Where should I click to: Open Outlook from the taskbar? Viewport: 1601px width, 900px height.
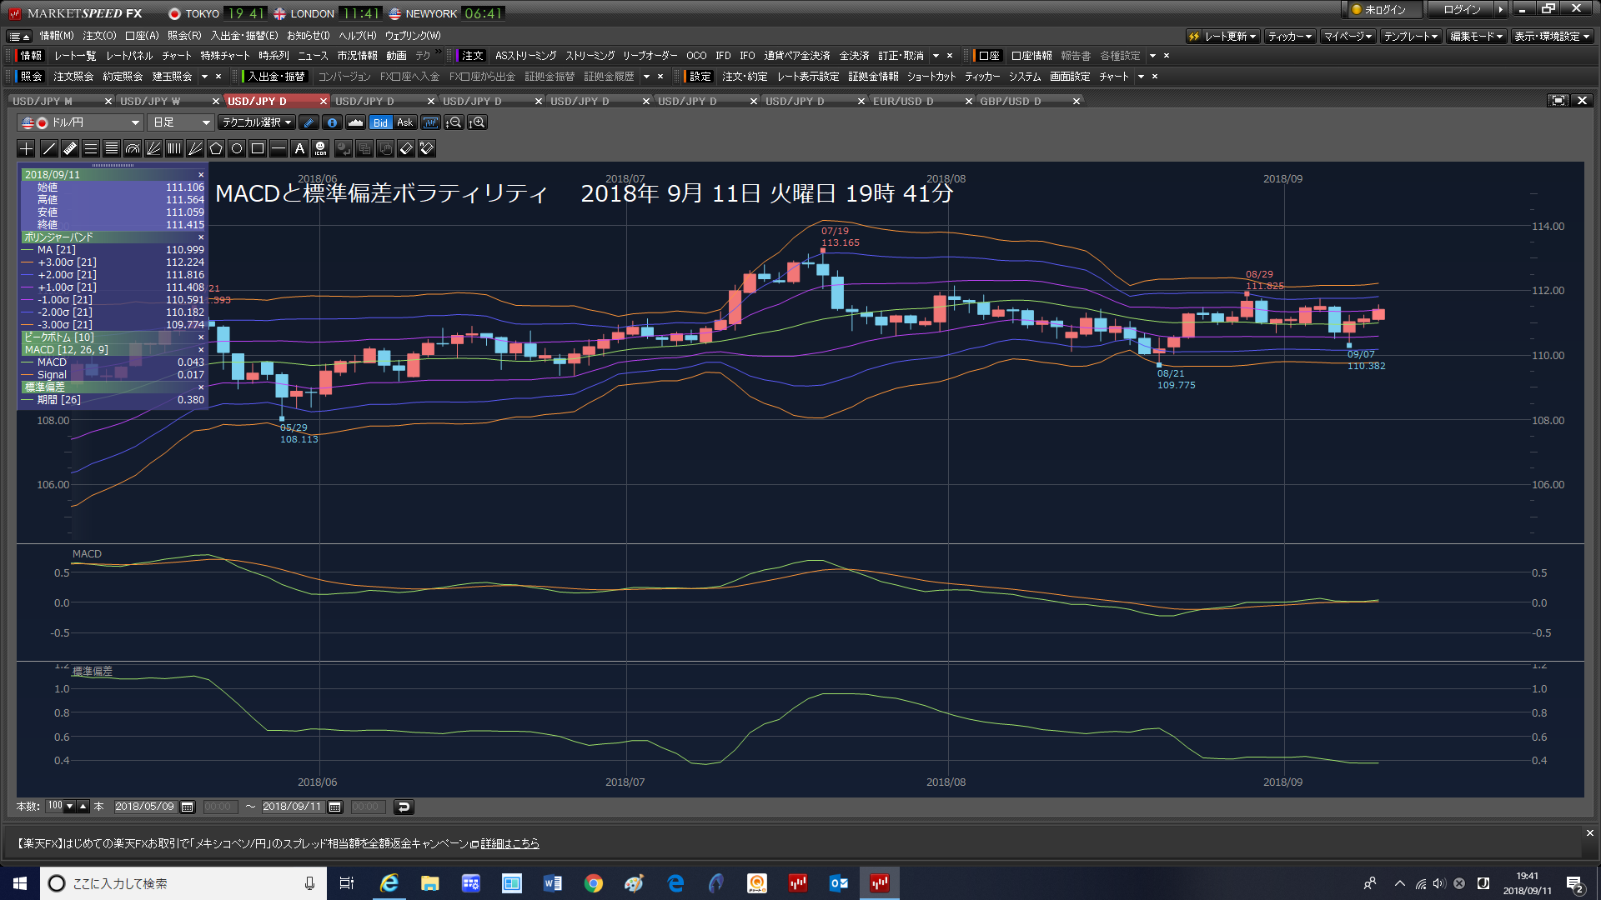tap(838, 883)
